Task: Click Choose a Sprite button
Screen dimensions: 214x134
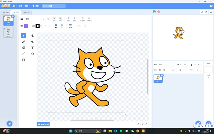Action: pyautogui.click(x=198, y=123)
